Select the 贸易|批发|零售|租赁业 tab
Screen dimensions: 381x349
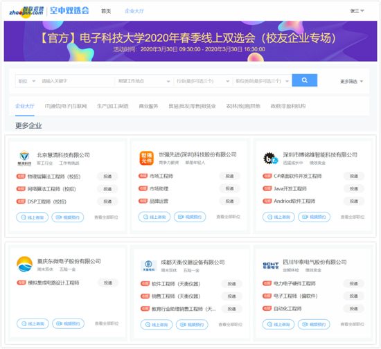[x=192, y=106]
